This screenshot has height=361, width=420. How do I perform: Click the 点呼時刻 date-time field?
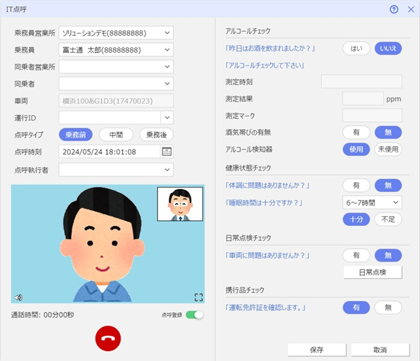point(109,152)
